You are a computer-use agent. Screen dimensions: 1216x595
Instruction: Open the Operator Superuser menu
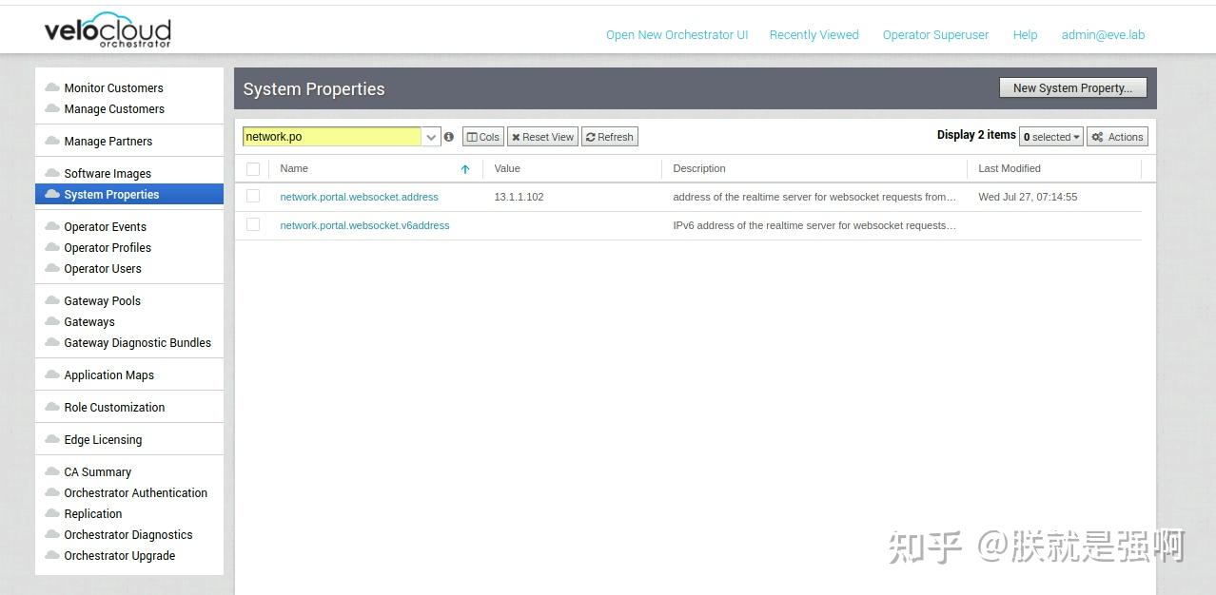tap(935, 34)
